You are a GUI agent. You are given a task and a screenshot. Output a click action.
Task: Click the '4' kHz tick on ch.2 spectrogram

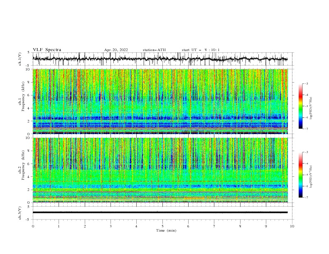29,177
